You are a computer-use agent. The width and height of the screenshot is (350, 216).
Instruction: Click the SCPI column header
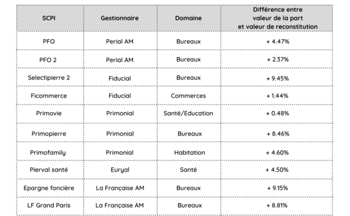coord(48,18)
